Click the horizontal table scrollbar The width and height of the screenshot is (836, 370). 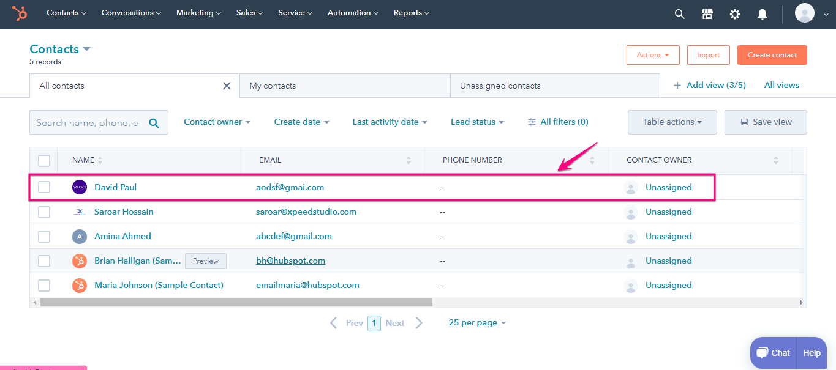click(x=236, y=302)
